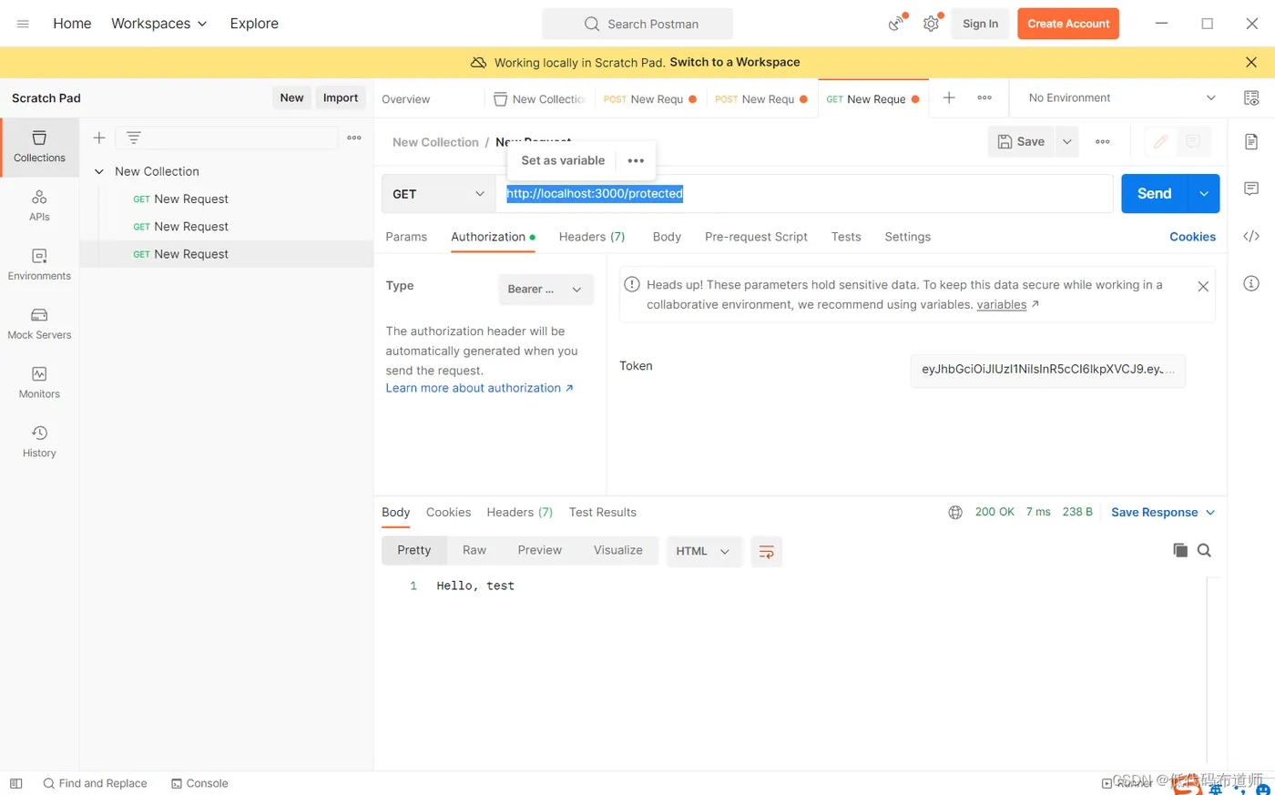Open the environment quick look icon
Image resolution: width=1275 pixels, height=795 pixels.
pos(1251,97)
